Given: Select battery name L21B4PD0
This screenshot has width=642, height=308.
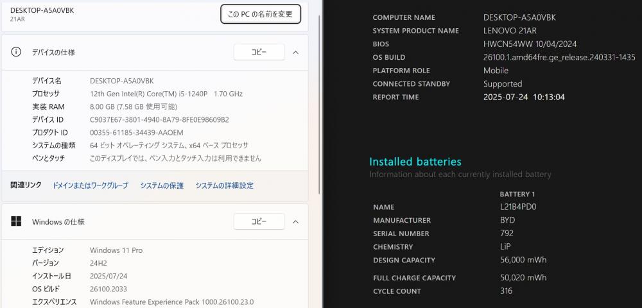Looking at the screenshot, I should [518, 207].
